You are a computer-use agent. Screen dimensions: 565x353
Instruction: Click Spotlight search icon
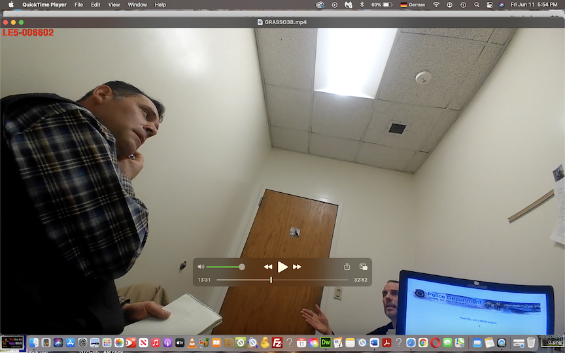tap(477, 5)
